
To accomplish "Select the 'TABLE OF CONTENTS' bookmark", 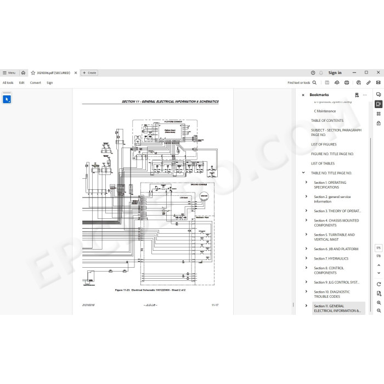I will pos(327,121).
